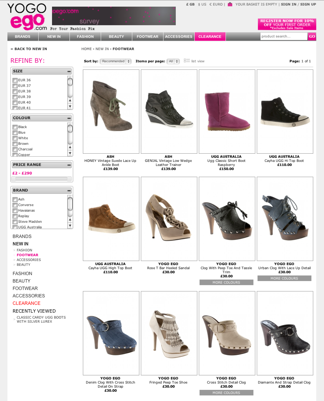Viewport: 324px width, 401px height.
Task: Open the CLEARANCE navigation tab
Action: pyautogui.click(x=210, y=36)
